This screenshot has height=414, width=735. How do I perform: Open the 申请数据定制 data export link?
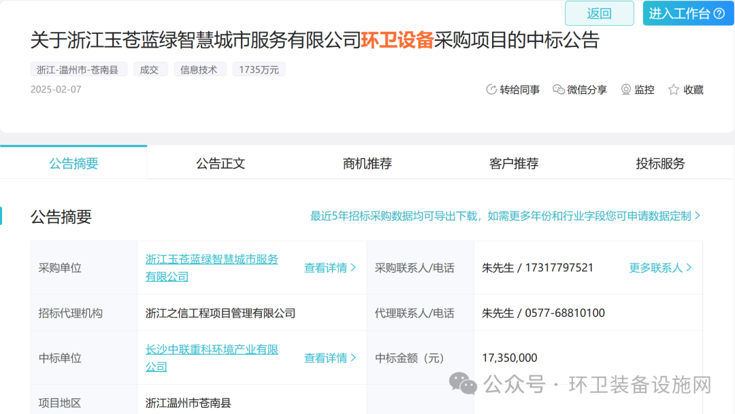pos(505,216)
